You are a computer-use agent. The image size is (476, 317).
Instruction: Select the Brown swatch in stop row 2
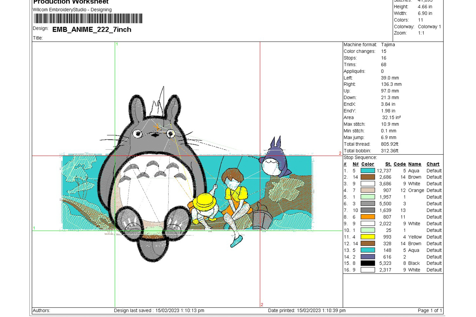(x=368, y=177)
